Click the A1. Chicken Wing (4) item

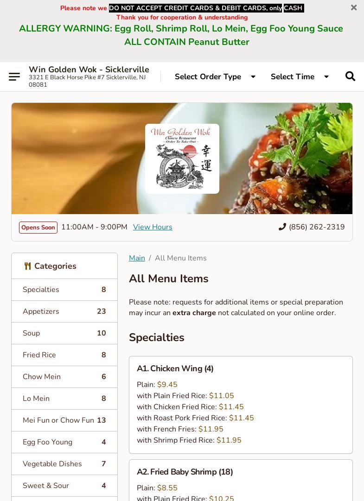point(241,405)
